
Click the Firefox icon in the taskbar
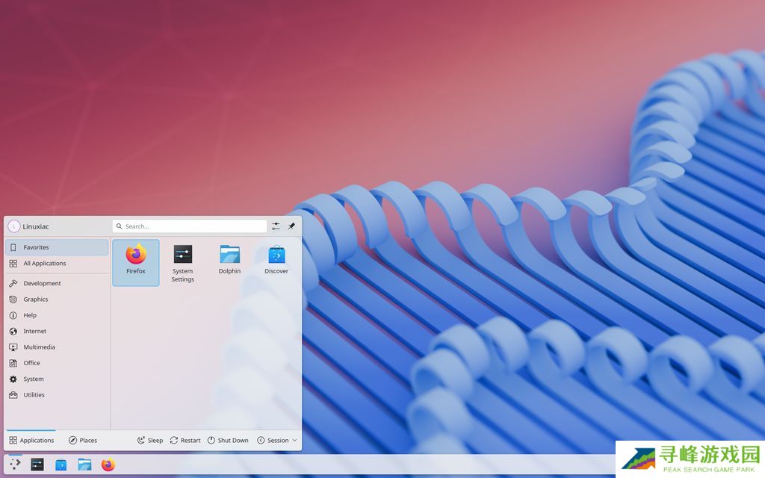point(108,465)
